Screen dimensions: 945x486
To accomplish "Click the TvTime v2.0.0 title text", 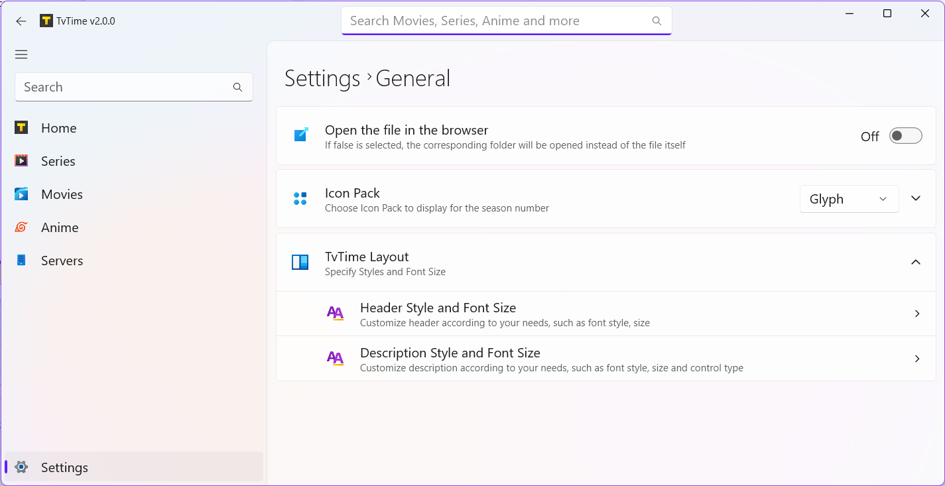I will pos(86,21).
